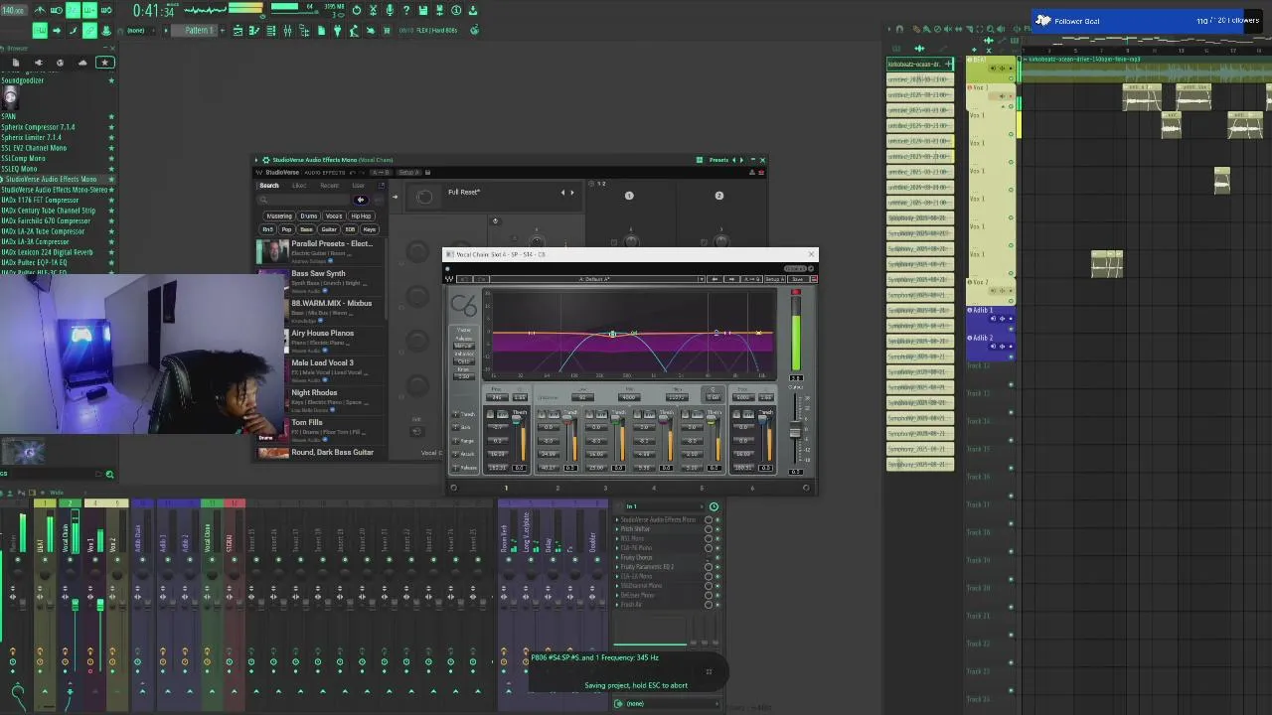This screenshot has height=715, width=1272.
Task: Switch to StudioVerse Recent tab
Action: tap(330, 186)
